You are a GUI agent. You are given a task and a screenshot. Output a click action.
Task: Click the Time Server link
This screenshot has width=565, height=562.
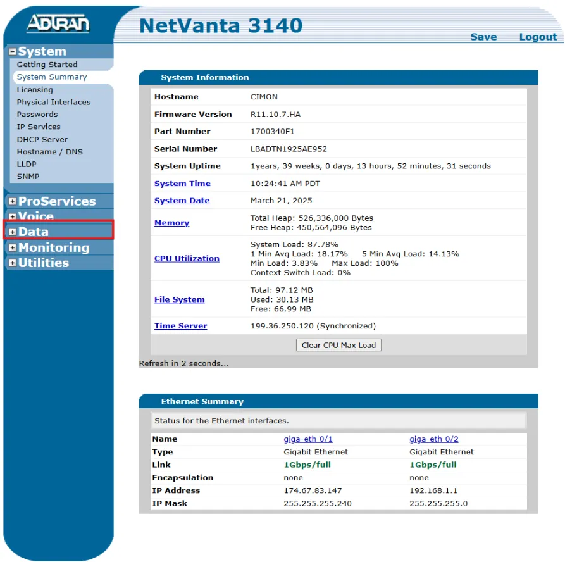click(x=180, y=326)
